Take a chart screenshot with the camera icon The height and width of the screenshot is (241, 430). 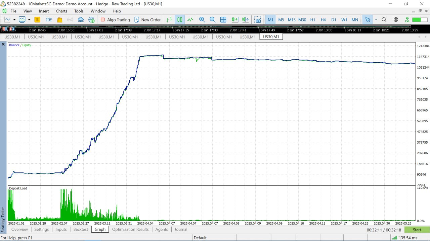pyautogui.click(x=258, y=20)
